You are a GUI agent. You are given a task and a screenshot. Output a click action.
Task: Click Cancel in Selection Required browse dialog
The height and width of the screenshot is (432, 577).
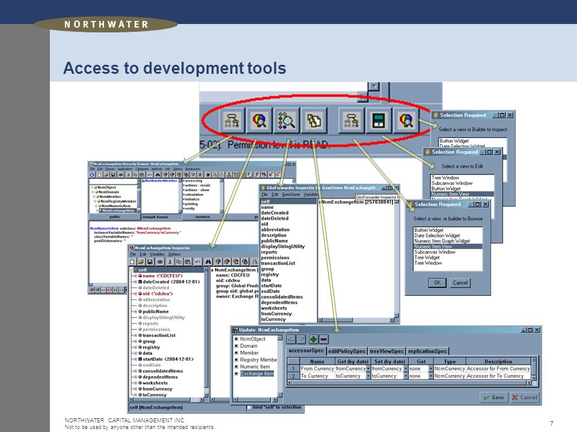click(460, 283)
